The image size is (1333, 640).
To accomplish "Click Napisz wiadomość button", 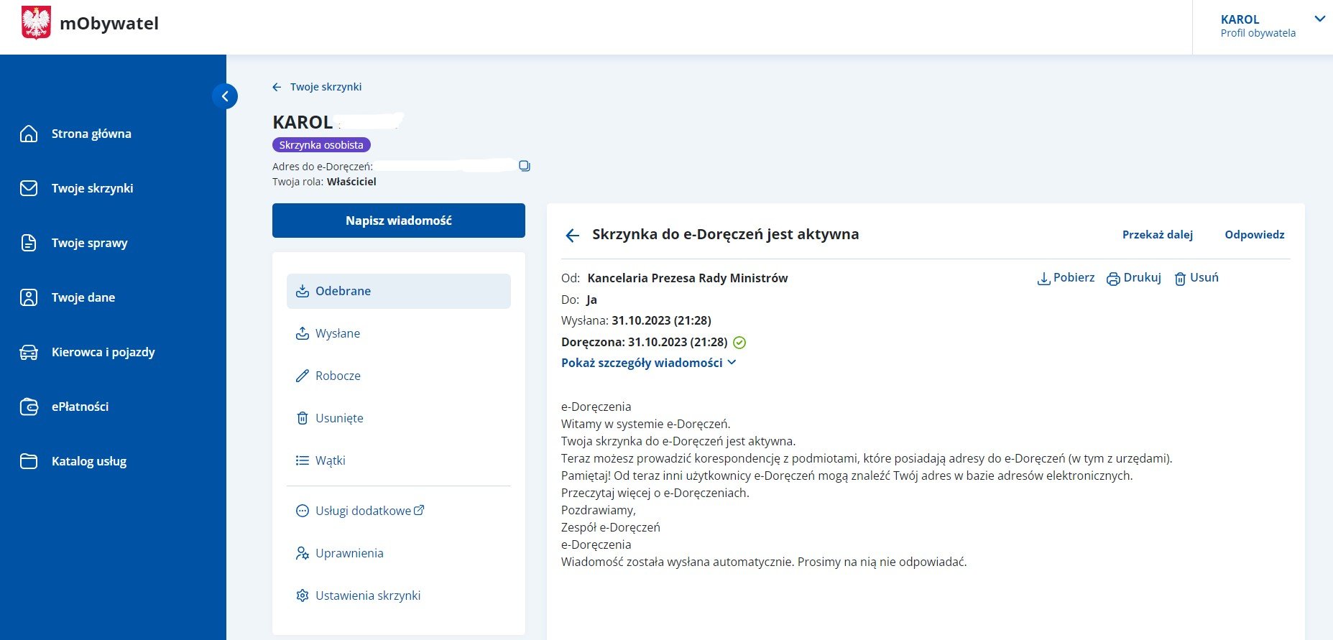I will click(x=399, y=221).
